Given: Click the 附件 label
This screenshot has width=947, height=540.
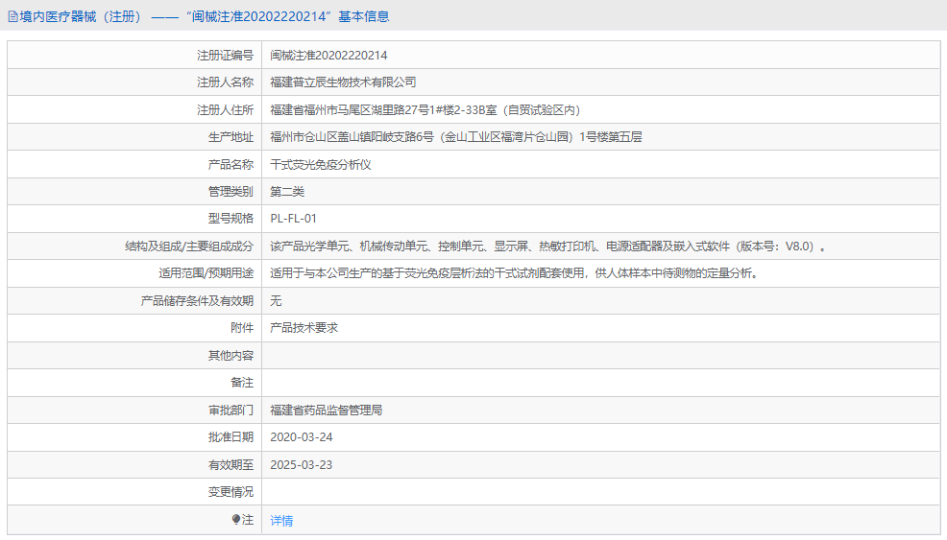Looking at the screenshot, I should pos(242,328).
